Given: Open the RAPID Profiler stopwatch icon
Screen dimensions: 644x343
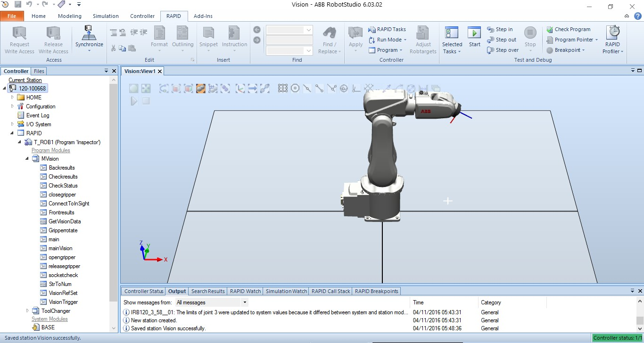Looking at the screenshot, I should (613, 33).
